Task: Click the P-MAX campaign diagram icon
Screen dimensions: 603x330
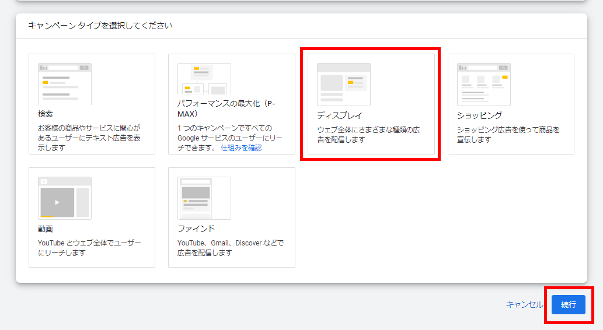Action: pos(204,79)
